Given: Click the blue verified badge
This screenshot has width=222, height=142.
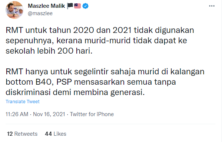Looking at the screenshot, I should (x=85, y=6).
